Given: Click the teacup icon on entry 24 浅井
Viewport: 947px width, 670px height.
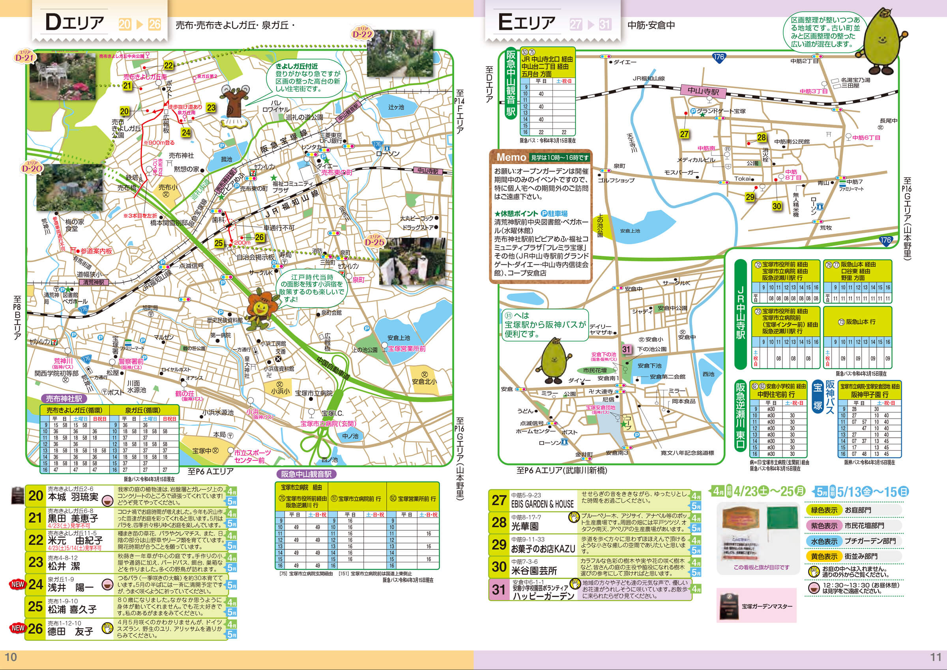Looking at the screenshot, I should 108,585.
